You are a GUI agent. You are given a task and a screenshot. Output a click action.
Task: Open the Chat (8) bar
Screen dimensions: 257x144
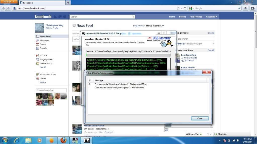click(x=232, y=134)
